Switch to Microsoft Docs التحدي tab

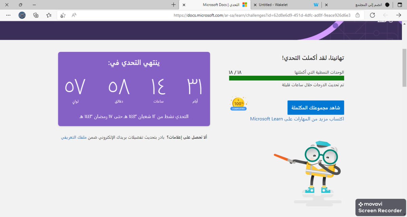click(x=215, y=5)
